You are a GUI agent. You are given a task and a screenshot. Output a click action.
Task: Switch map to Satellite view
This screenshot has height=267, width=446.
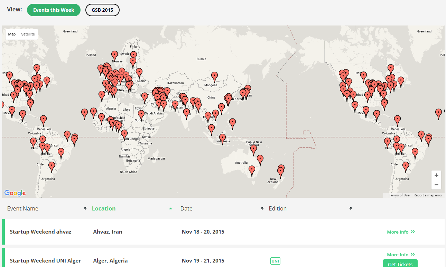click(x=28, y=34)
